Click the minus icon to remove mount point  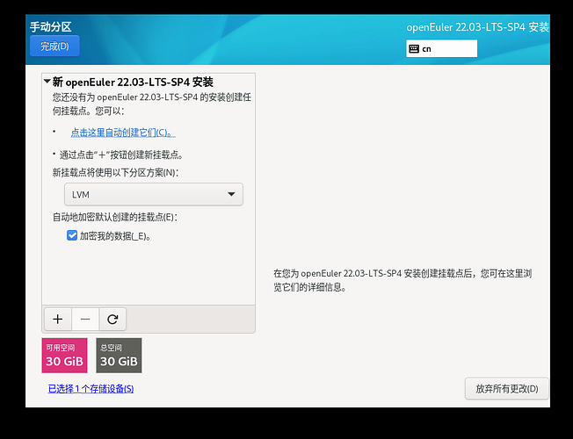84,319
